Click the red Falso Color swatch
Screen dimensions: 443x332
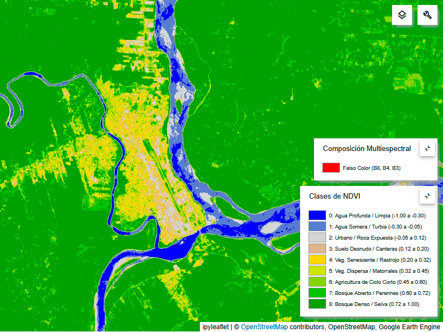pyautogui.click(x=331, y=168)
